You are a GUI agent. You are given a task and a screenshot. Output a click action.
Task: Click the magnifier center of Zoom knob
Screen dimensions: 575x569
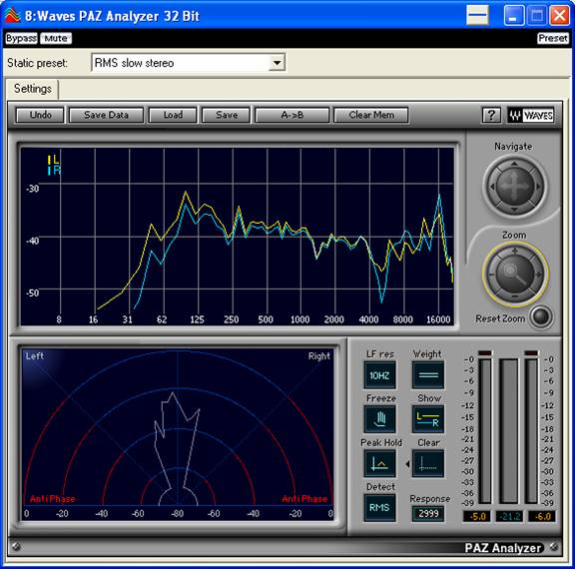(515, 274)
